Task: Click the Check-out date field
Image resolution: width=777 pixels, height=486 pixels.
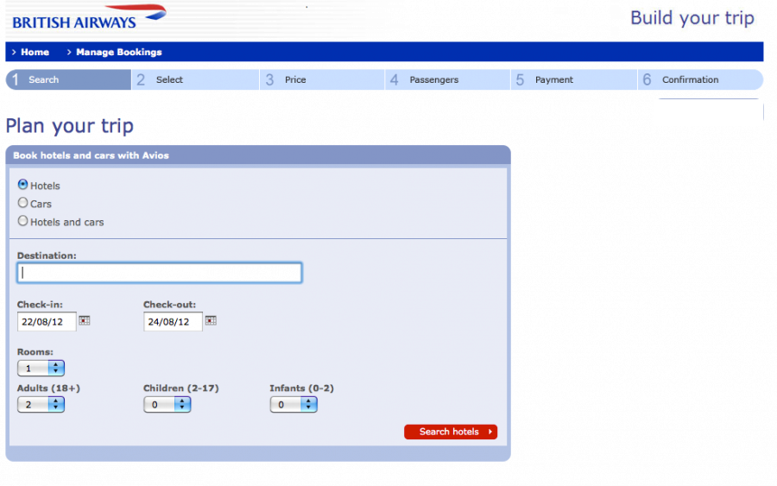Action: (x=173, y=321)
